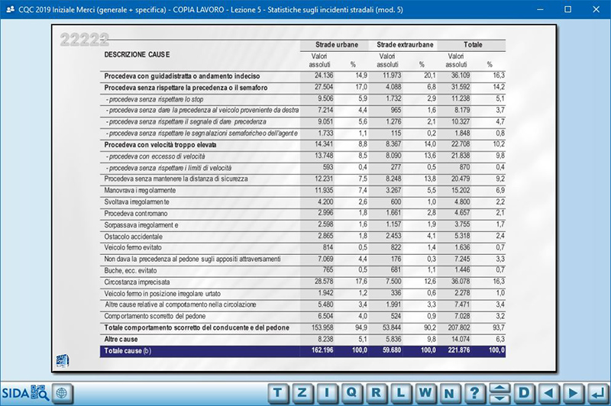Click the small logo in slide corner

(61, 360)
